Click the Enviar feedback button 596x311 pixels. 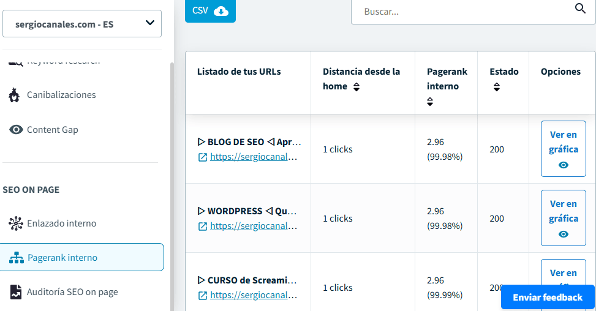(547, 297)
